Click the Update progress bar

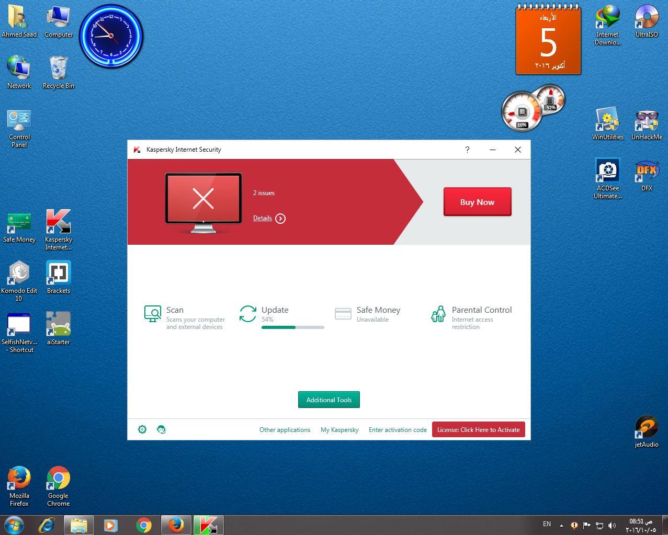coord(293,327)
